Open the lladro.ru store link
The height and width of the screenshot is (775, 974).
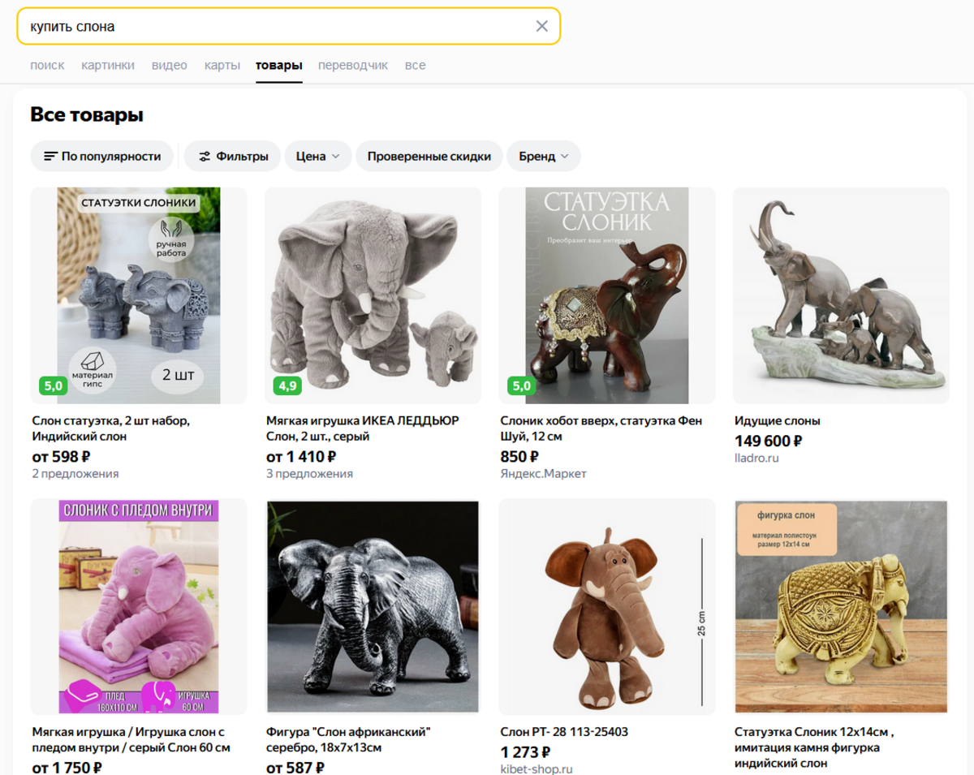756,458
